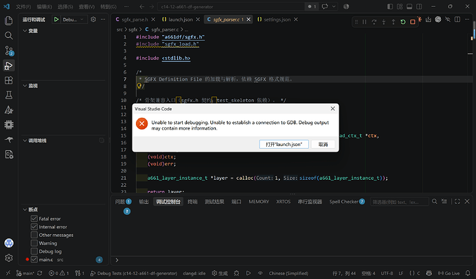476x279 pixels.
Task: Click Go Live in status bar
Action: point(448,273)
